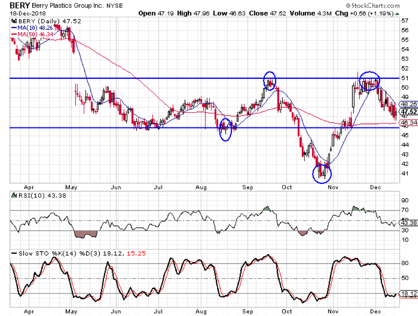Select the Close 47.52 value in the header
The height and width of the screenshot is (316, 418).
point(267,13)
